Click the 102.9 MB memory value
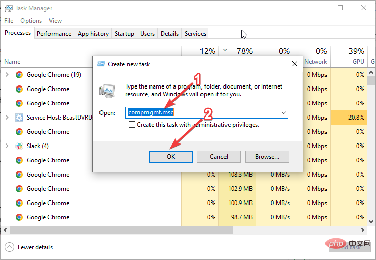The image size is (376, 260). click(x=240, y=189)
